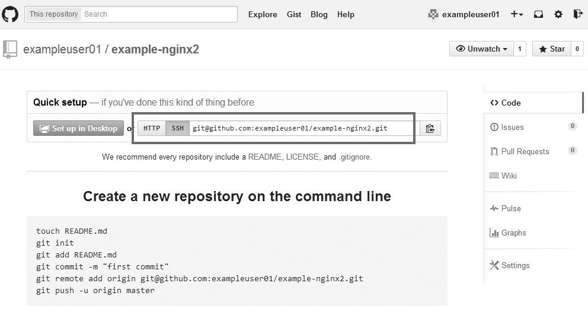Screen dimensions: 588x318
Task: Open the Explore menu item
Action: pos(263,14)
